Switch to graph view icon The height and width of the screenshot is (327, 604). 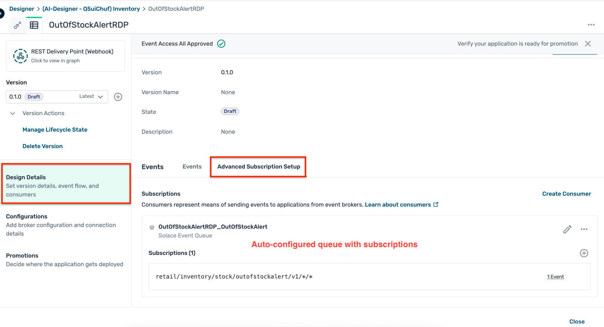[17, 25]
